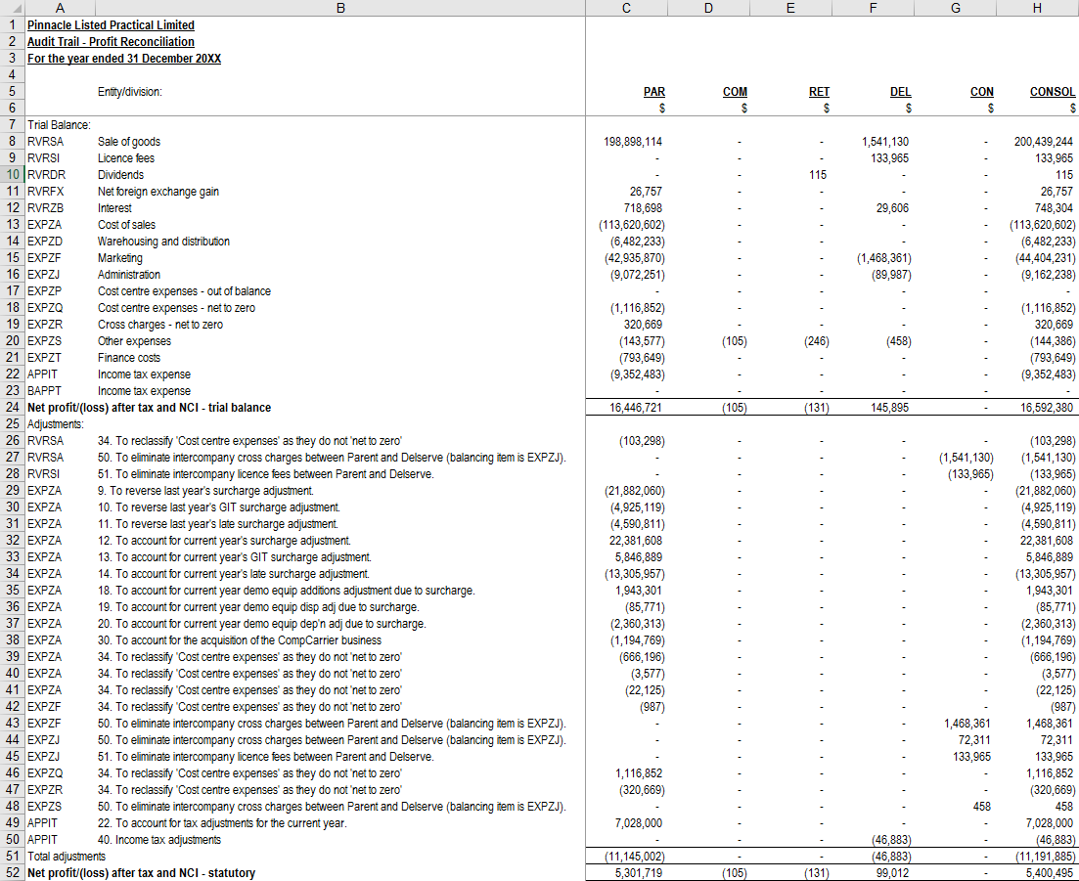1079x881 pixels.
Task: Select row header 52
Action: (12, 873)
